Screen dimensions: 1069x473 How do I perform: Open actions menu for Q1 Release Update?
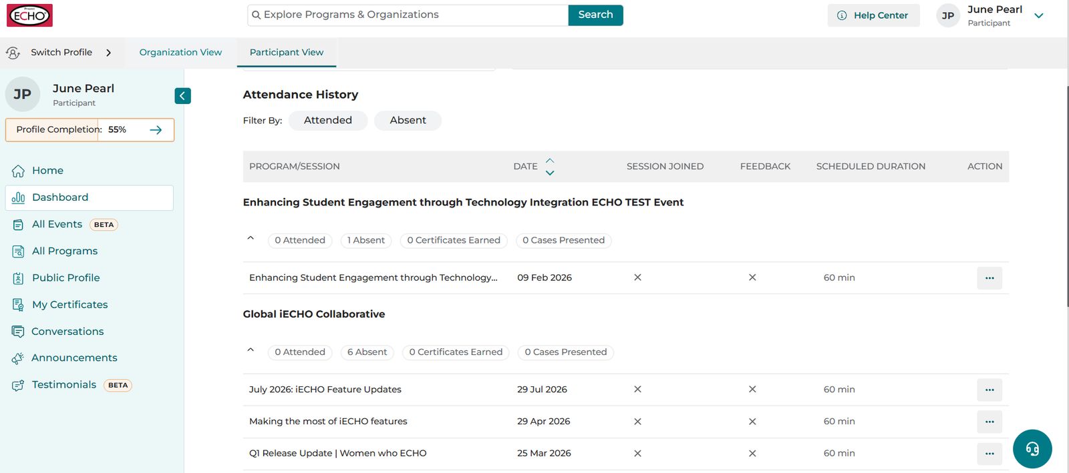989,454
